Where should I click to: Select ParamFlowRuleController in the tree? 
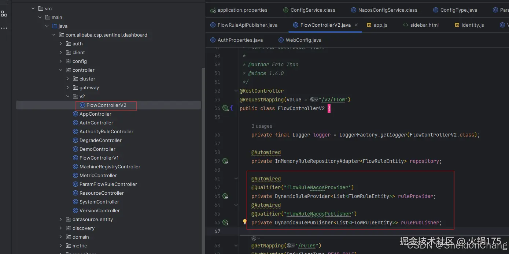point(108,184)
